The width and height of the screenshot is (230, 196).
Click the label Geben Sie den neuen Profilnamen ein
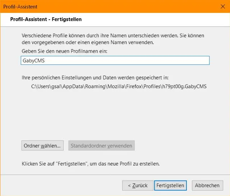click(x=64, y=51)
